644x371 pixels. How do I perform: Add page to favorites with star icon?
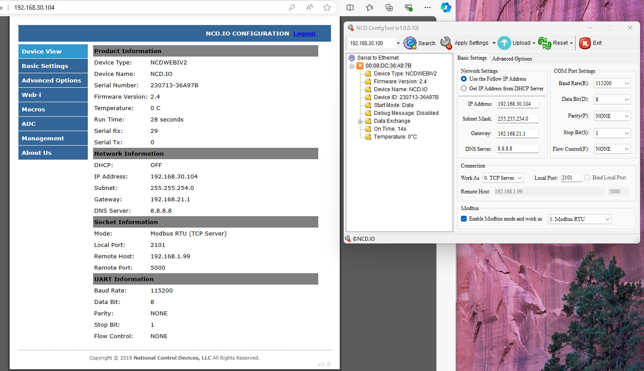(x=327, y=7)
